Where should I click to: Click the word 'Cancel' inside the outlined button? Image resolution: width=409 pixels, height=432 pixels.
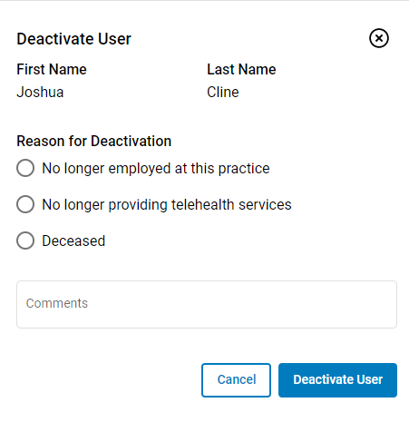pyautogui.click(x=237, y=379)
